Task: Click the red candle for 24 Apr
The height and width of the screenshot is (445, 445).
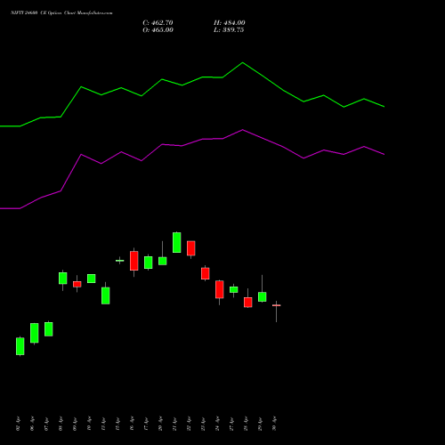Action: tap(220, 289)
